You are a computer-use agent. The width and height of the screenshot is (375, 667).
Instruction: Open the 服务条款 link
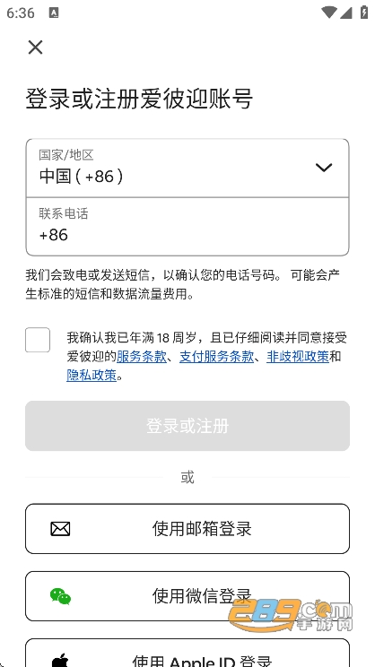pyautogui.click(x=142, y=357)
